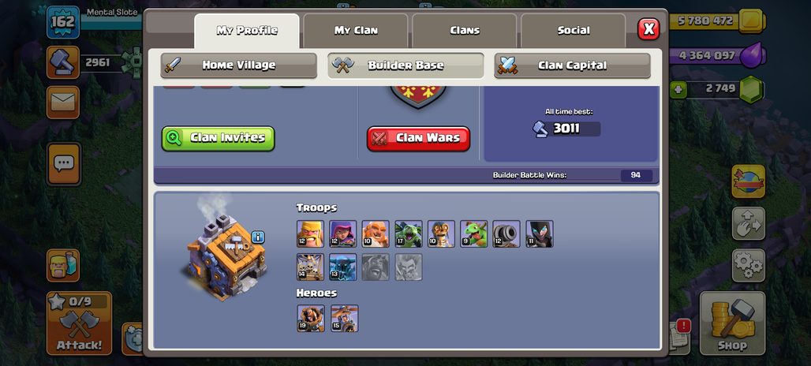Open Builder Hall info button
Screen dimensions: 811x366
tap(259, 237)
